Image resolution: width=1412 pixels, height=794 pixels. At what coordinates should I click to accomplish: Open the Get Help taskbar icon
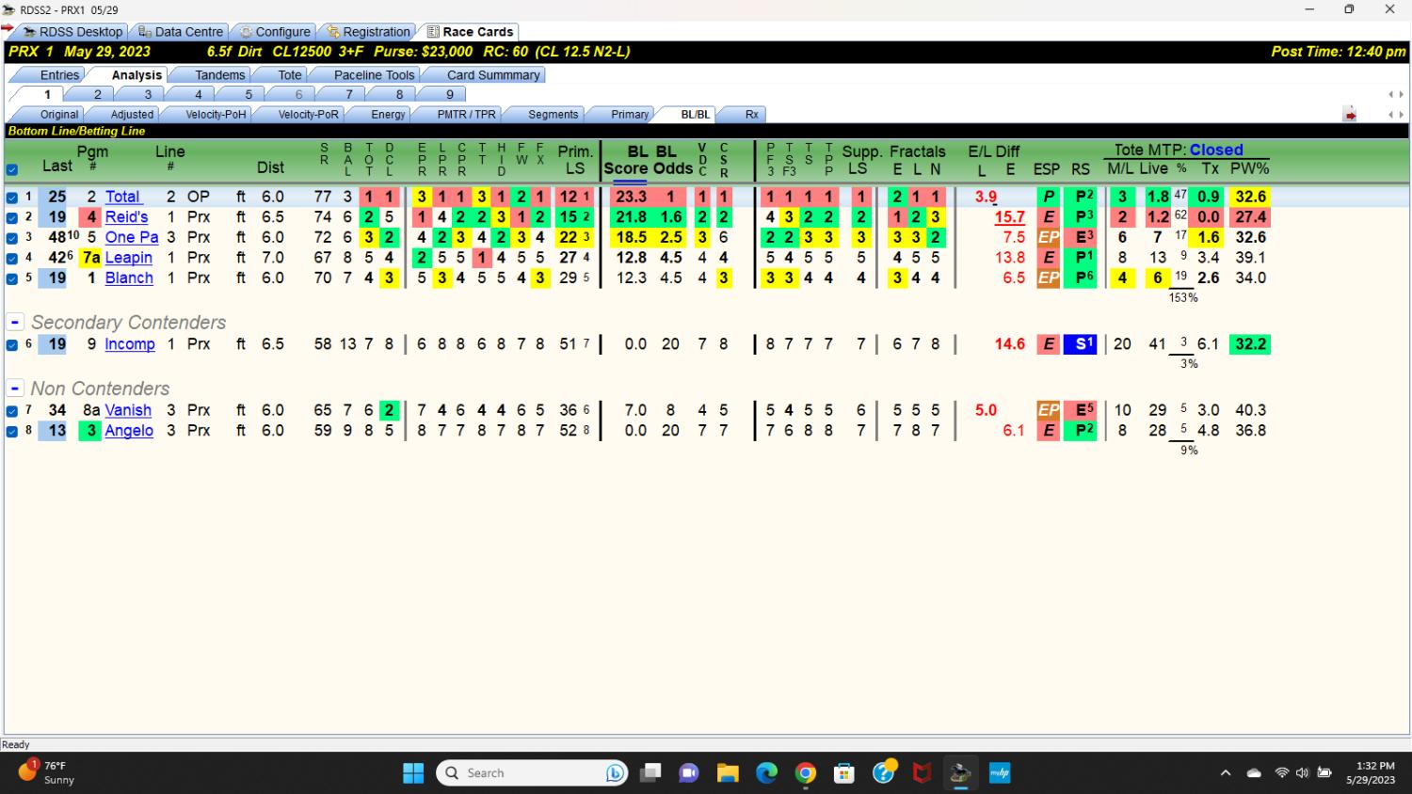point(883,773)
